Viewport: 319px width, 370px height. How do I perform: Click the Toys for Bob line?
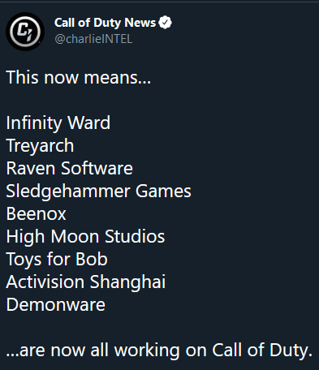coord(57,260)
